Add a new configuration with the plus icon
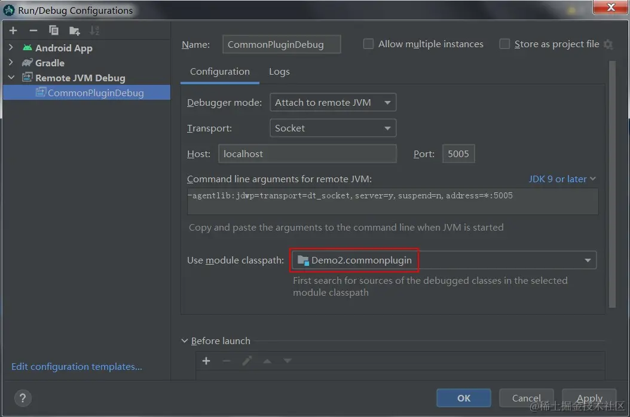Screen dimensions: 630x417 (13, 30)
